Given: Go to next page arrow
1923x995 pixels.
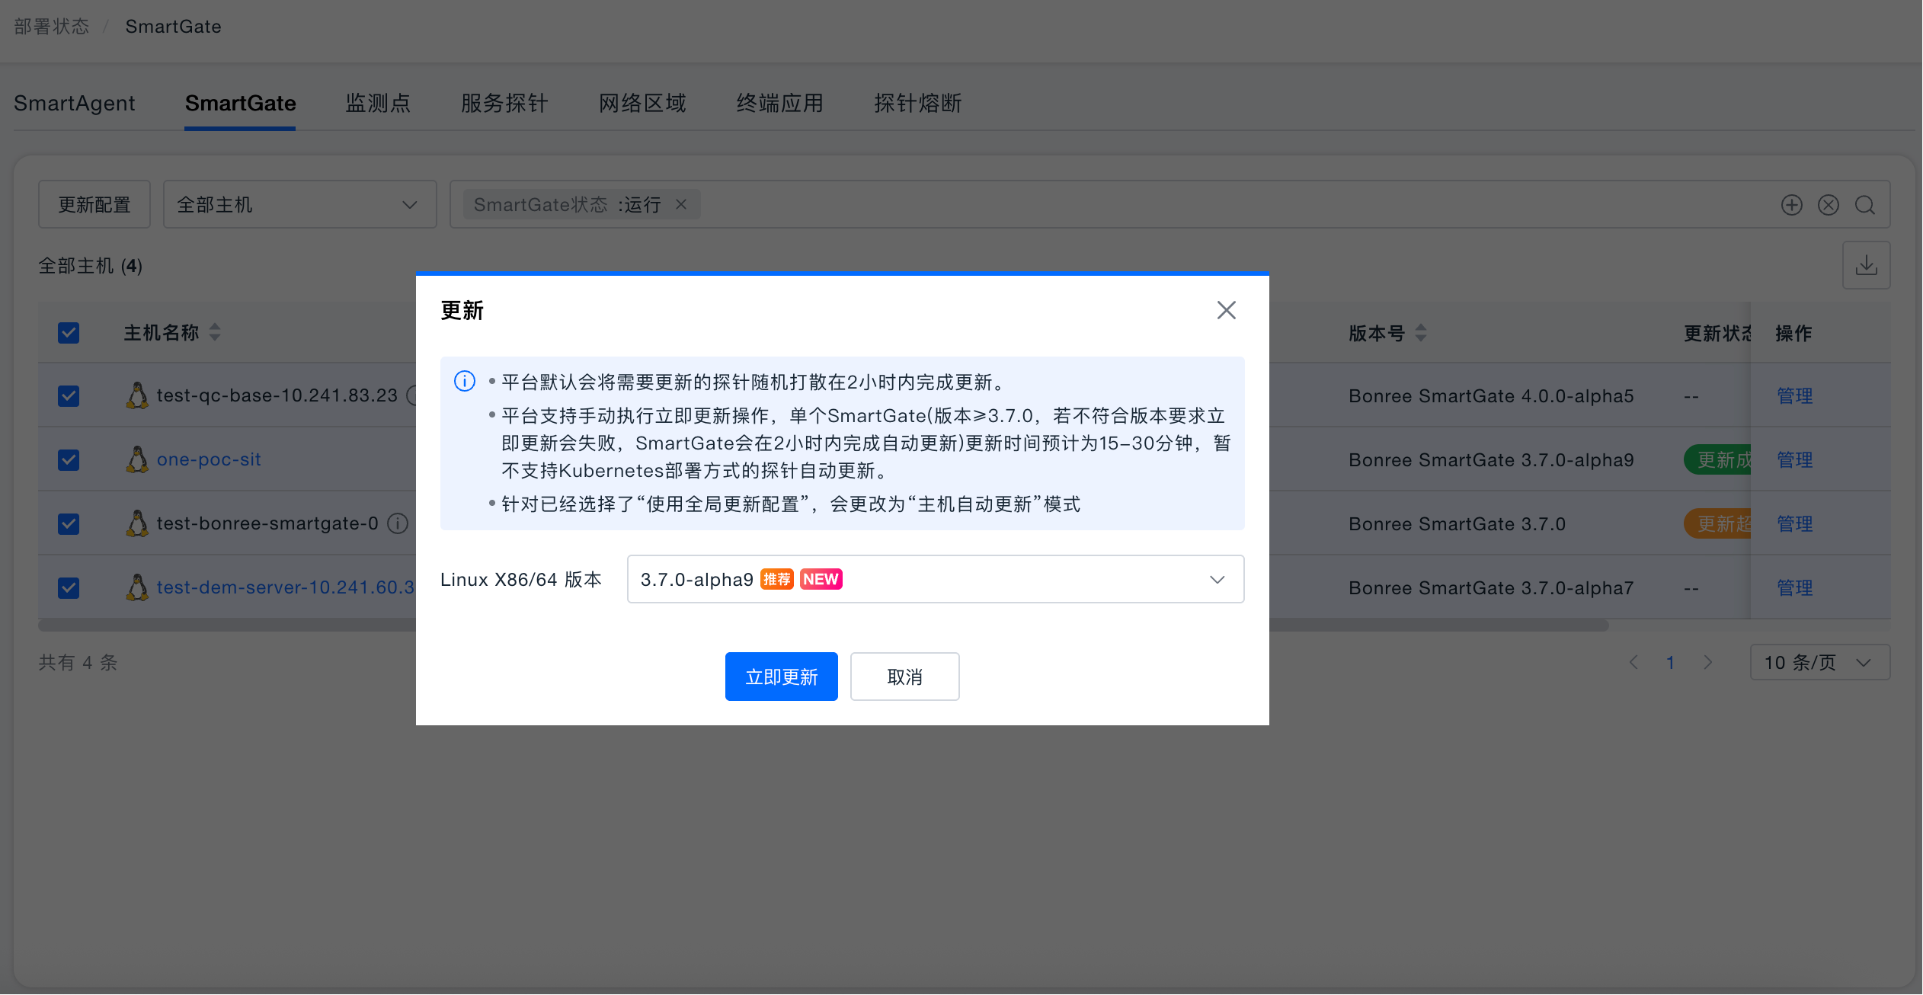Looking at the screenshot, I should tap(1707, 662).
